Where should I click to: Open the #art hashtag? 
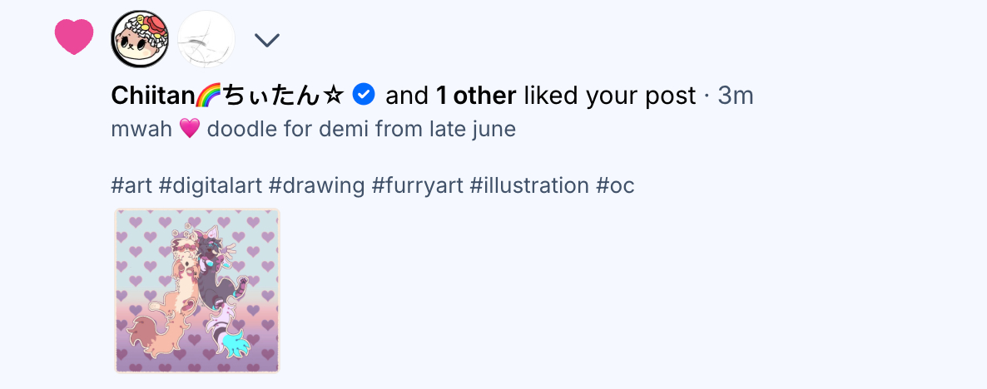(x=131, y=185)
